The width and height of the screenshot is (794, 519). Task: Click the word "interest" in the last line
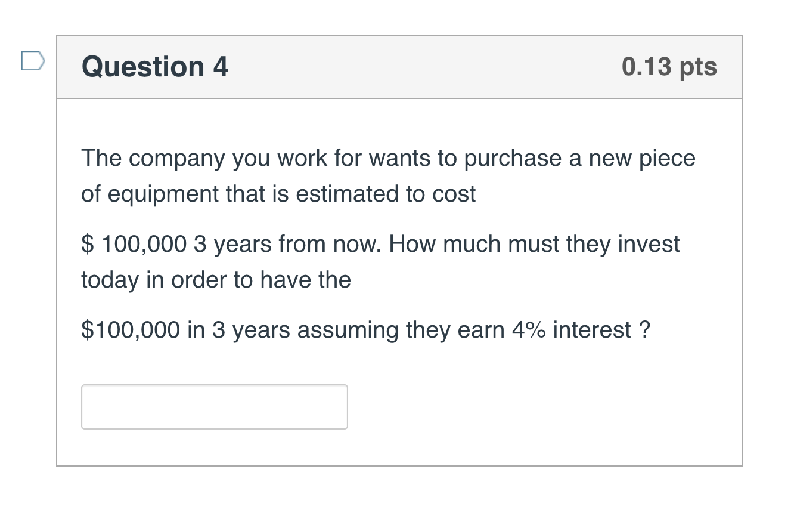pyautogui.click(x=591, y=330)
